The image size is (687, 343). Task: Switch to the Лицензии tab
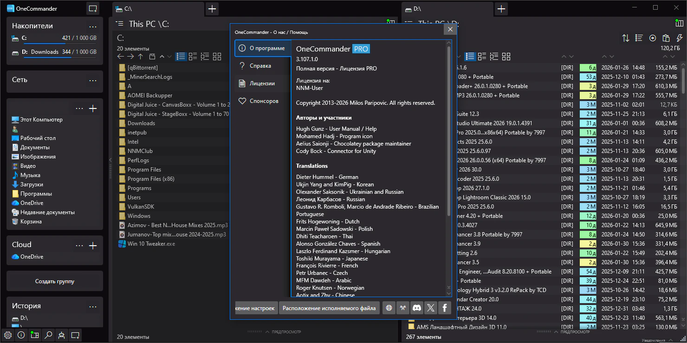[x=262, y=83]
